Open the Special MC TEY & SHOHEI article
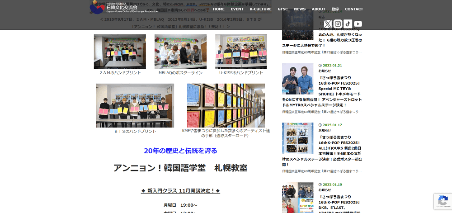452x213 pixels. (x=322, y=91)
